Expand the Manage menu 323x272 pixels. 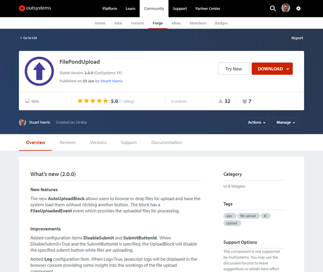(285, 122)
